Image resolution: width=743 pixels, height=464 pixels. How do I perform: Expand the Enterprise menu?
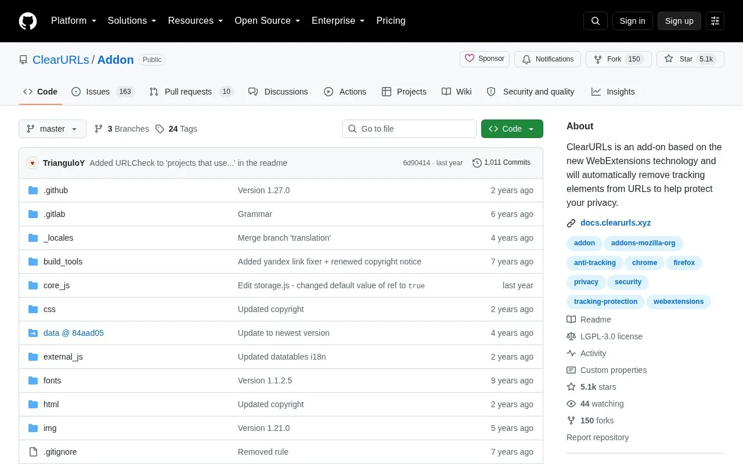click(x=338, y=21)
